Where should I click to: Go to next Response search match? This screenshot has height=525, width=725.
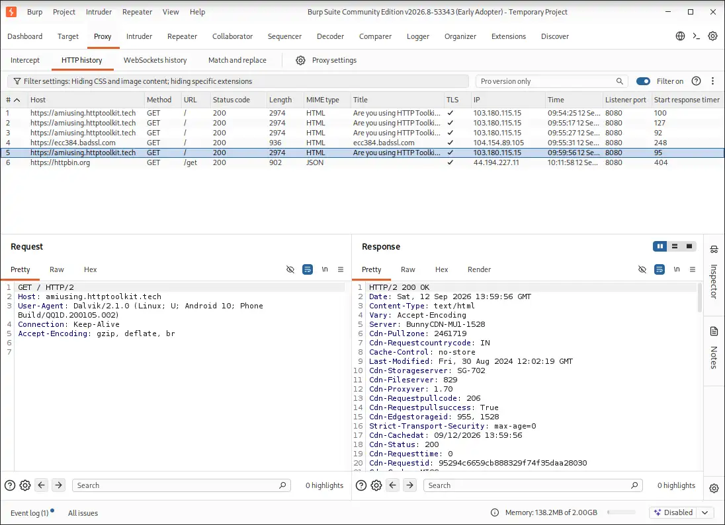coord(409,485)
